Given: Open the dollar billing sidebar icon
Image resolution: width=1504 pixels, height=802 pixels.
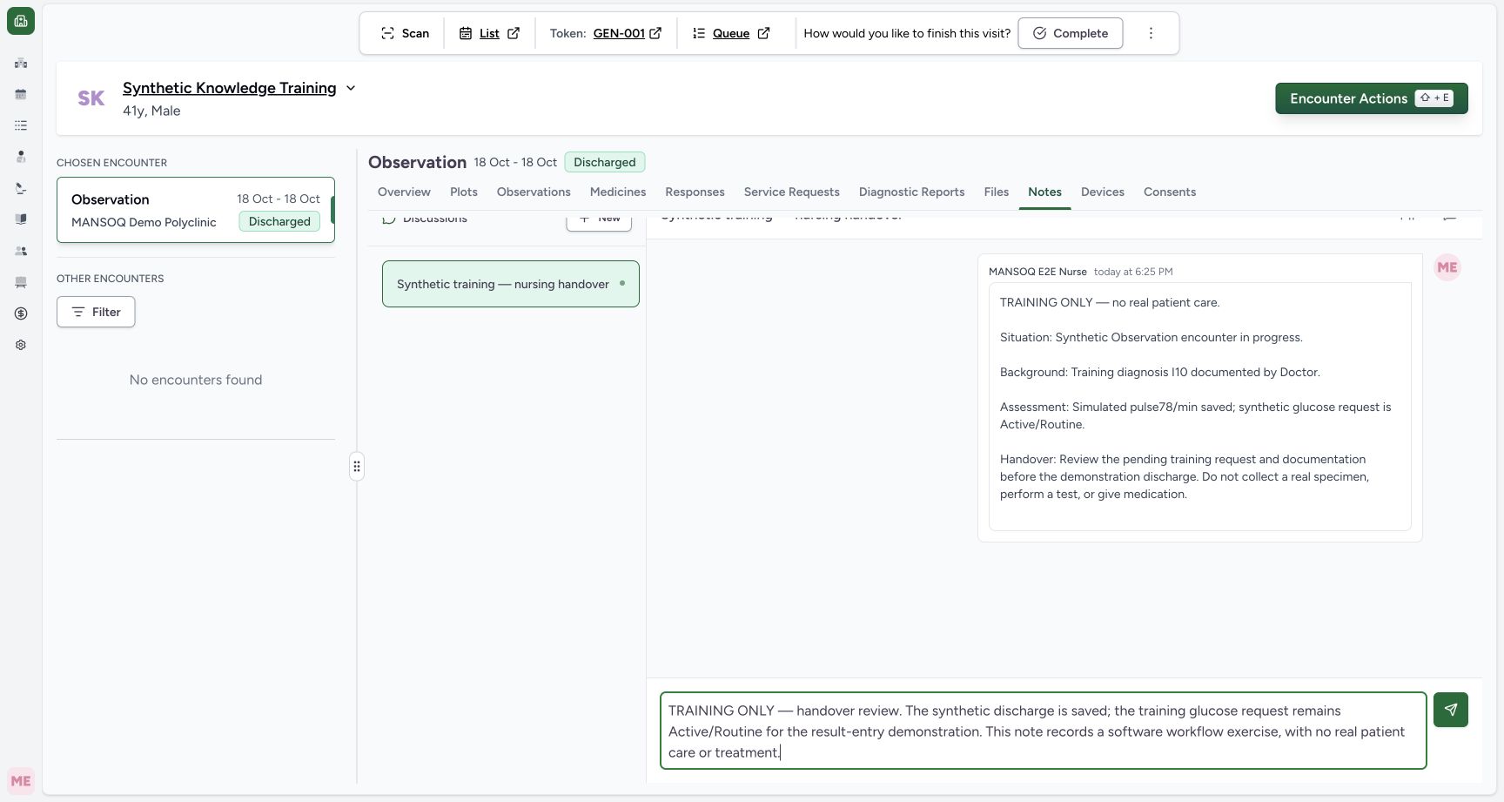Looking at the screenshot, I should 21,313.
